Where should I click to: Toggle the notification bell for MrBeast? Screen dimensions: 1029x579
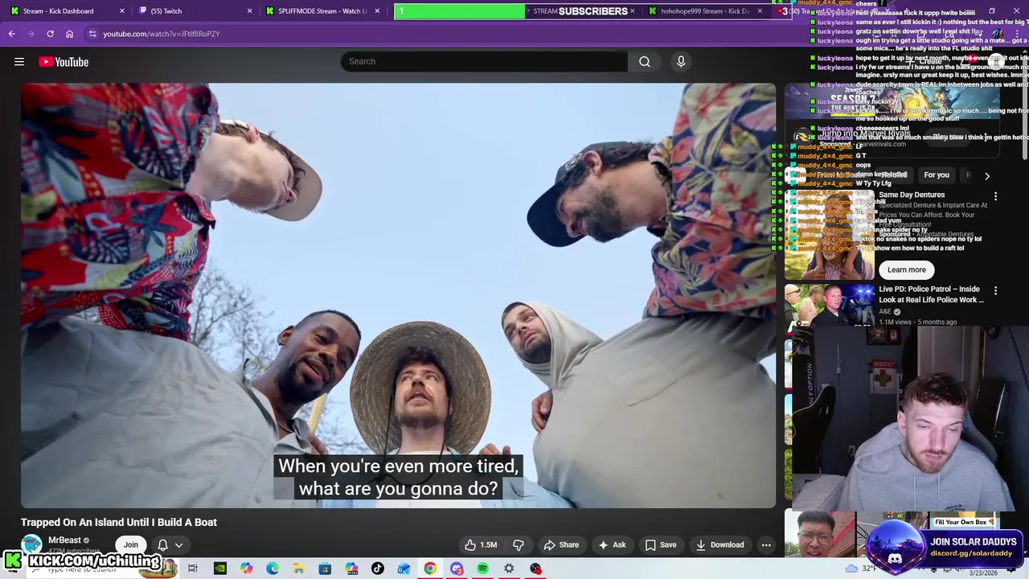click(x=163, y=544)
